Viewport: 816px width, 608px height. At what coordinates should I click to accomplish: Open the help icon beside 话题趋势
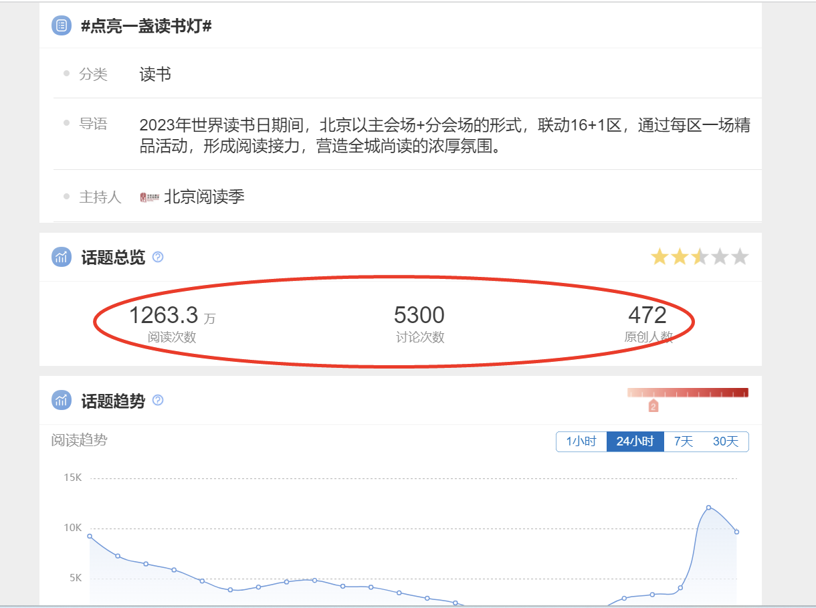click(x=158, y=401)
